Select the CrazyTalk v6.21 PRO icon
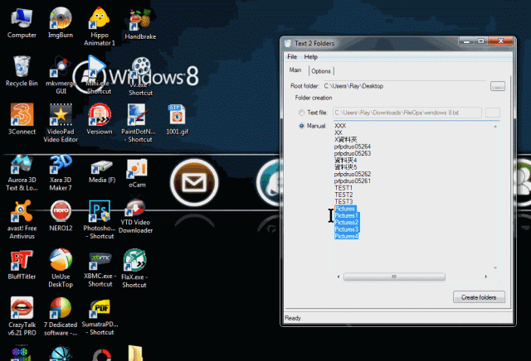 point(22,316)
